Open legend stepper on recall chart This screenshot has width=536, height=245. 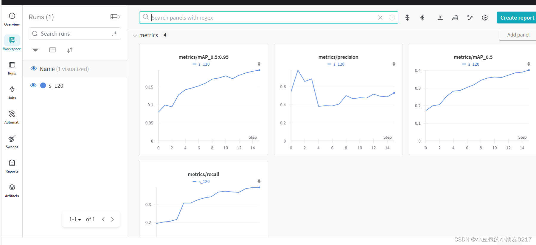(259, 181)
